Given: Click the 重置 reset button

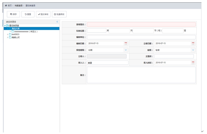Looking at the screenshot, I should pyautogui.click(x=28, y=14).
